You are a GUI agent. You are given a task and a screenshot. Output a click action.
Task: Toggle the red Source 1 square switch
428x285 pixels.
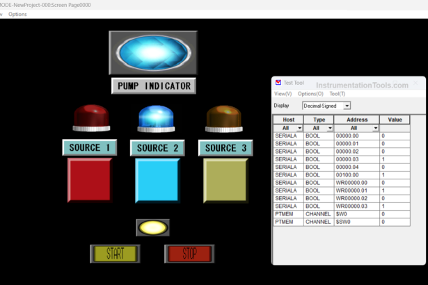(89, 181)
